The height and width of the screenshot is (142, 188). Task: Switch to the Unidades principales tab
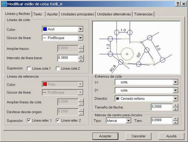[x=77, y=14]
